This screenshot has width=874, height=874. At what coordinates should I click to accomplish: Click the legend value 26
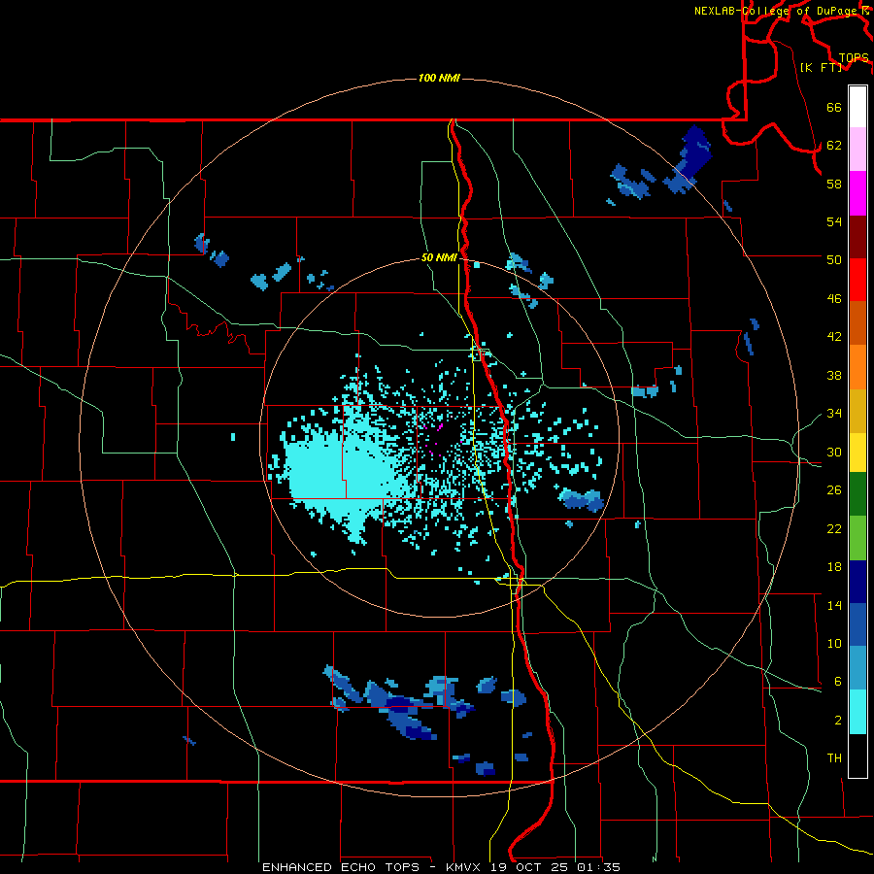point(834,490)
